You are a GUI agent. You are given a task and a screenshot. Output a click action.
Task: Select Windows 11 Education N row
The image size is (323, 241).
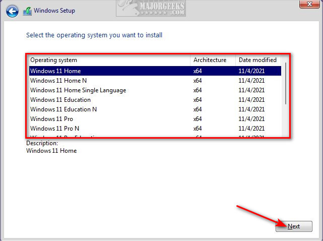[155, 109]
